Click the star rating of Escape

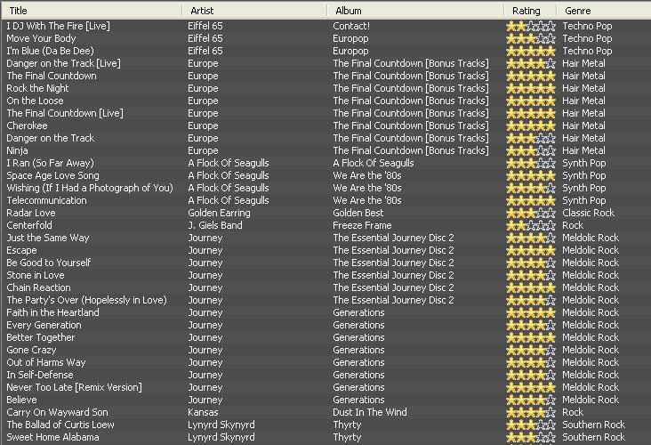coord(531,251)
